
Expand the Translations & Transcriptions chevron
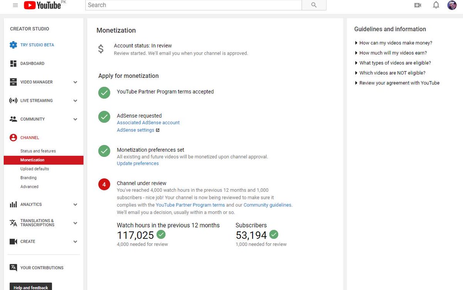[x=75, y=223]
